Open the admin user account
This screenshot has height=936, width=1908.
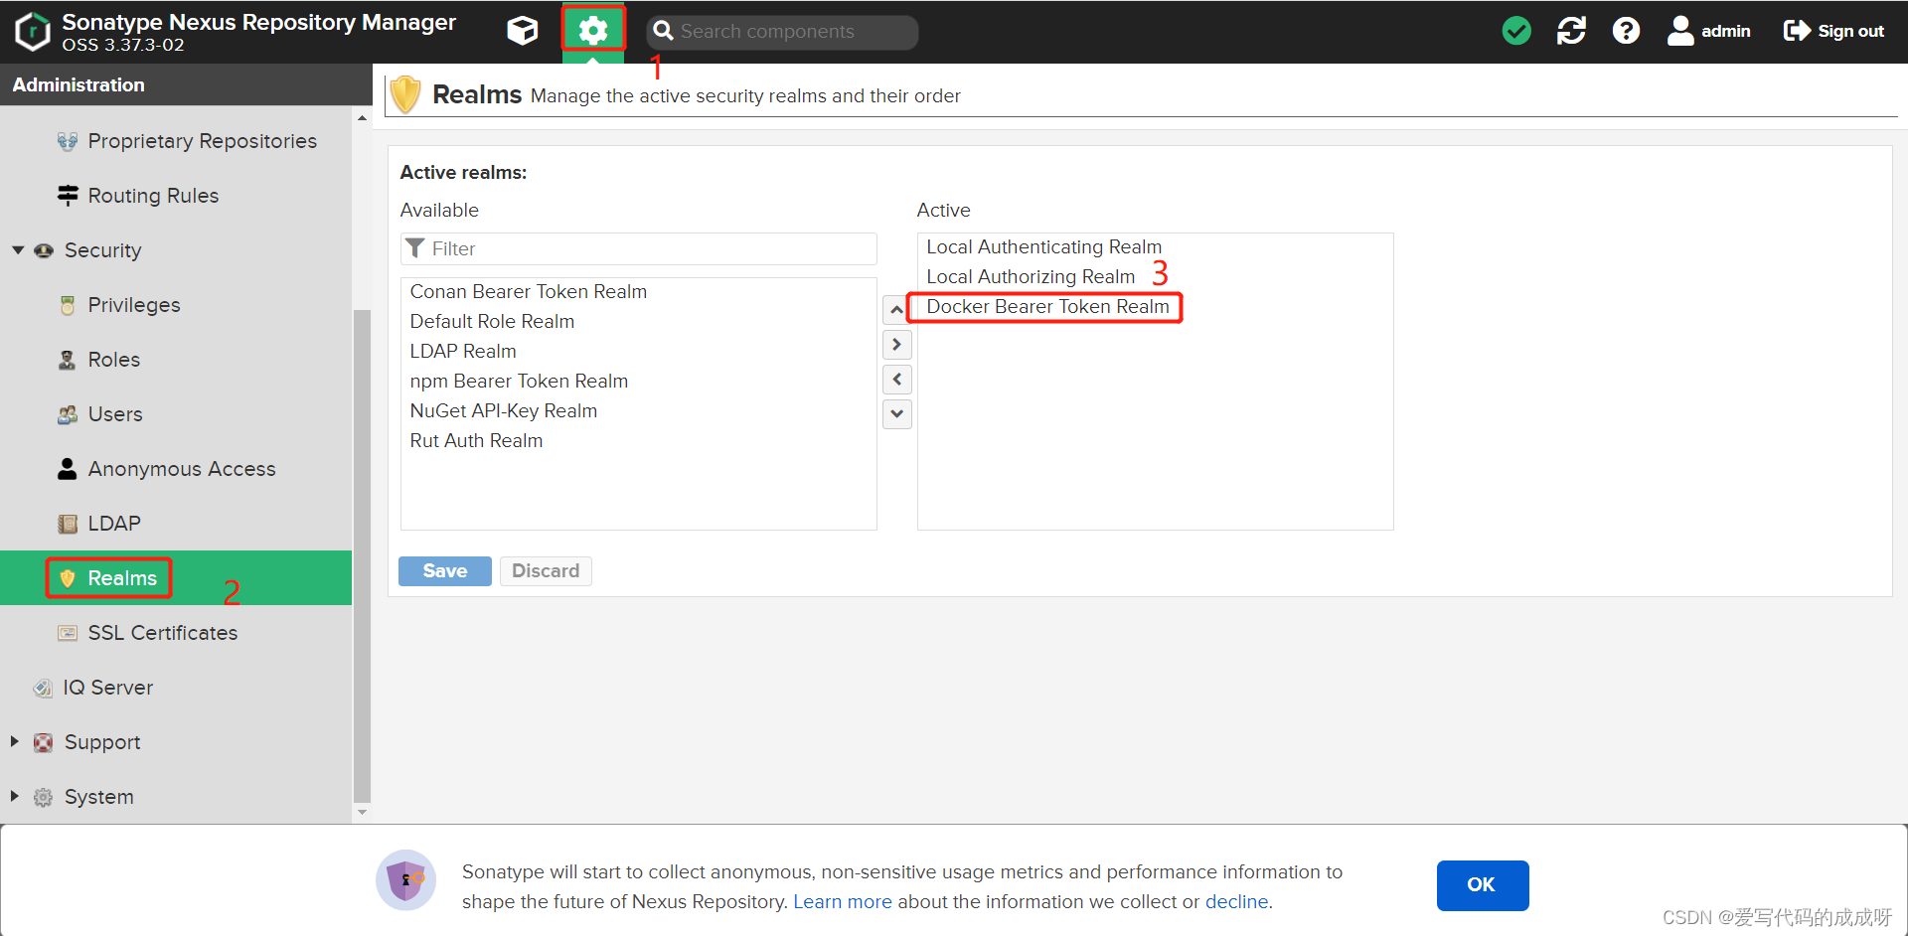(1708, 31)
